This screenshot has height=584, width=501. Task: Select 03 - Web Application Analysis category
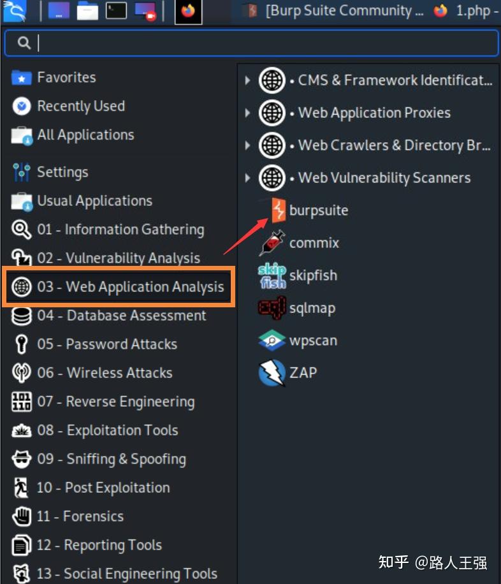pos(119,287)
